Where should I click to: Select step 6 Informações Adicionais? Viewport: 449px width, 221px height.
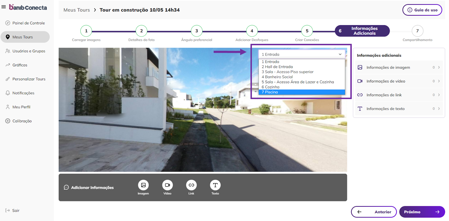[x=362, y=31]
